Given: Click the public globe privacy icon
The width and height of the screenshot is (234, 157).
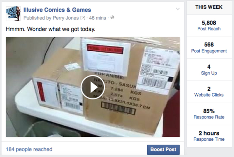Looking at the screenshot, I should pyautogui.click(x=112, y=18).
